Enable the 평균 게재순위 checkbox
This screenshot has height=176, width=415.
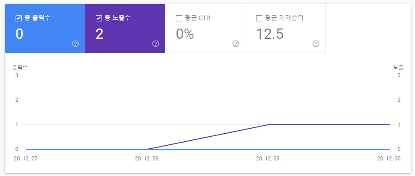(x=259, y=18)
